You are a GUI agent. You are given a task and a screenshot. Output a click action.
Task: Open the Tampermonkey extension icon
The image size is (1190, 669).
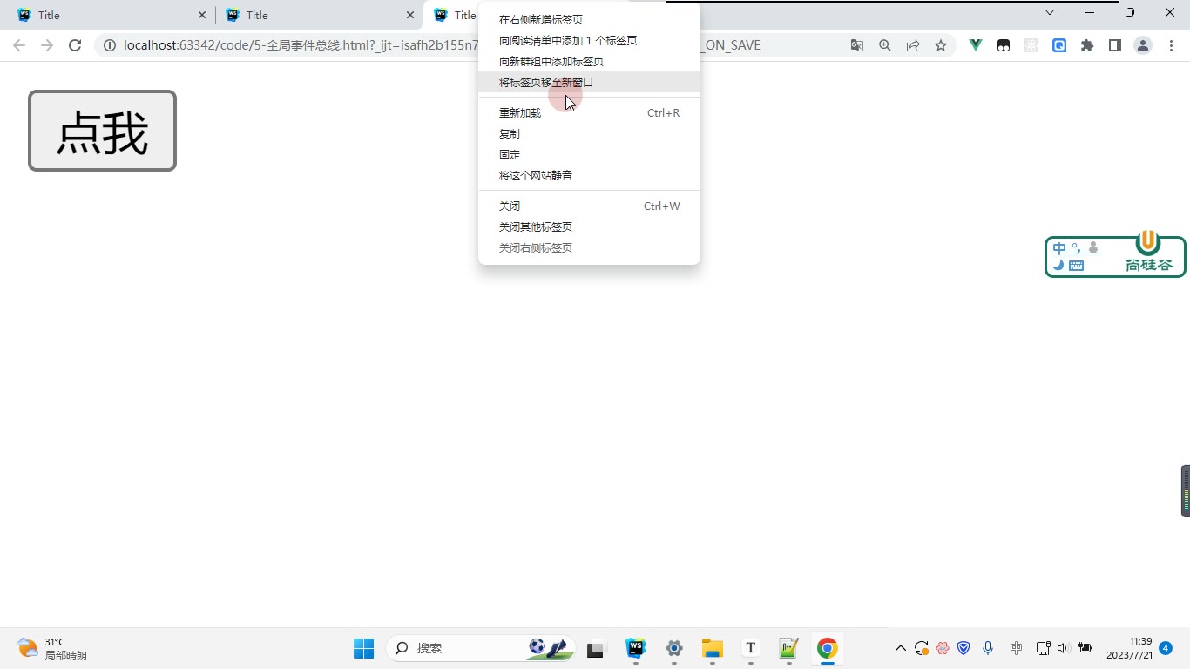pos(1004,45)
